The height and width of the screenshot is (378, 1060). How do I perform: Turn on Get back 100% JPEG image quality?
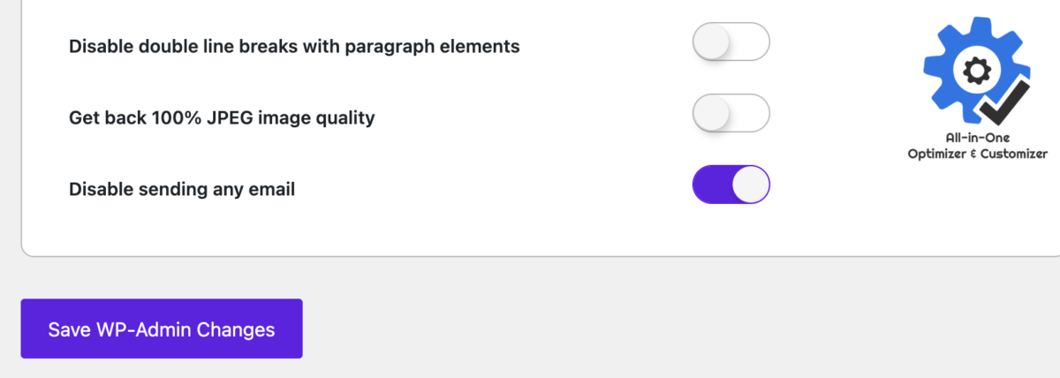pyautogui.click(x=731, y=113)
